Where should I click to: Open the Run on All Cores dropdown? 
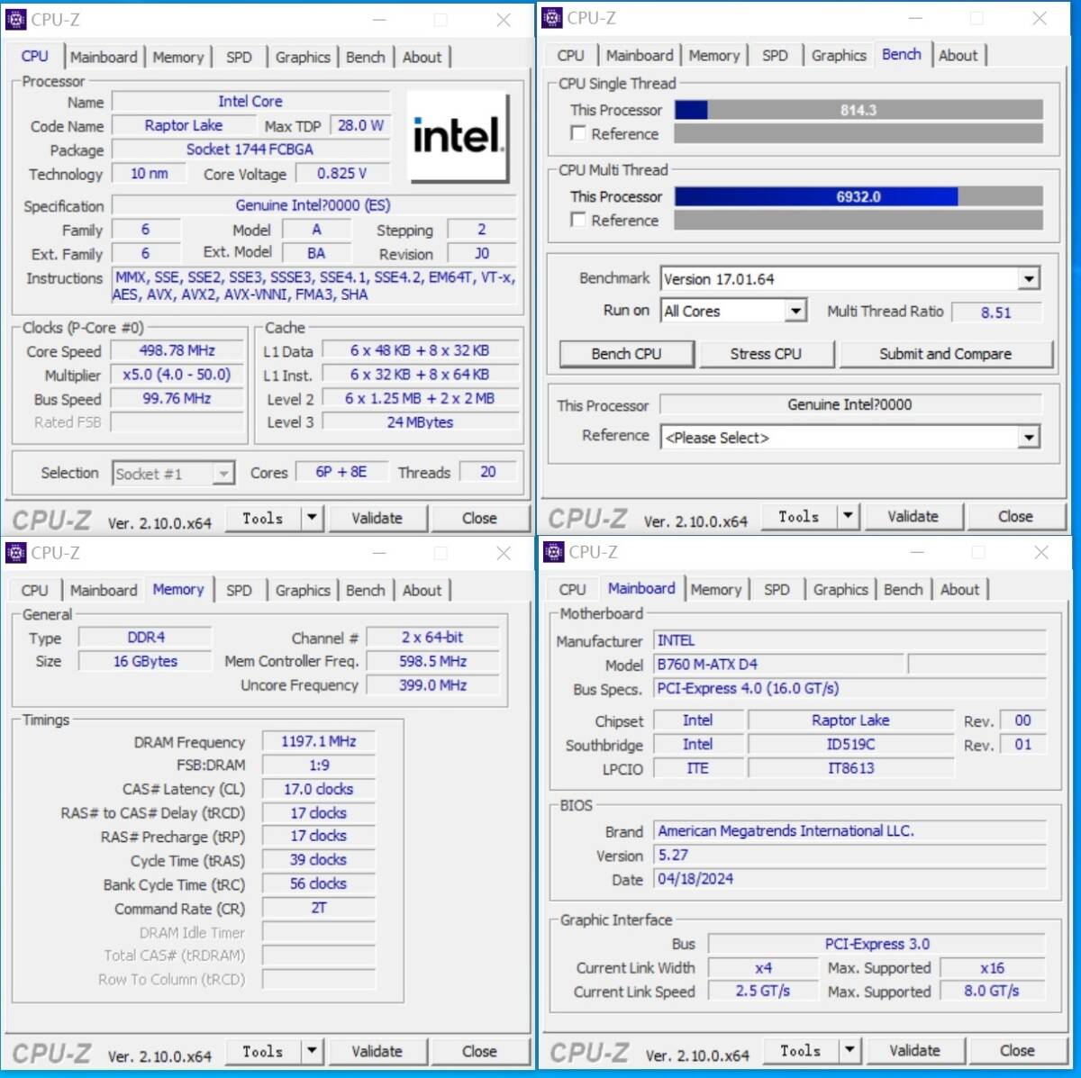[x=795, y=312]
